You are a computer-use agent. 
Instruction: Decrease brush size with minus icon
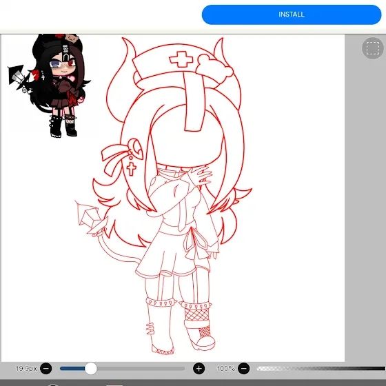point(46,369)
